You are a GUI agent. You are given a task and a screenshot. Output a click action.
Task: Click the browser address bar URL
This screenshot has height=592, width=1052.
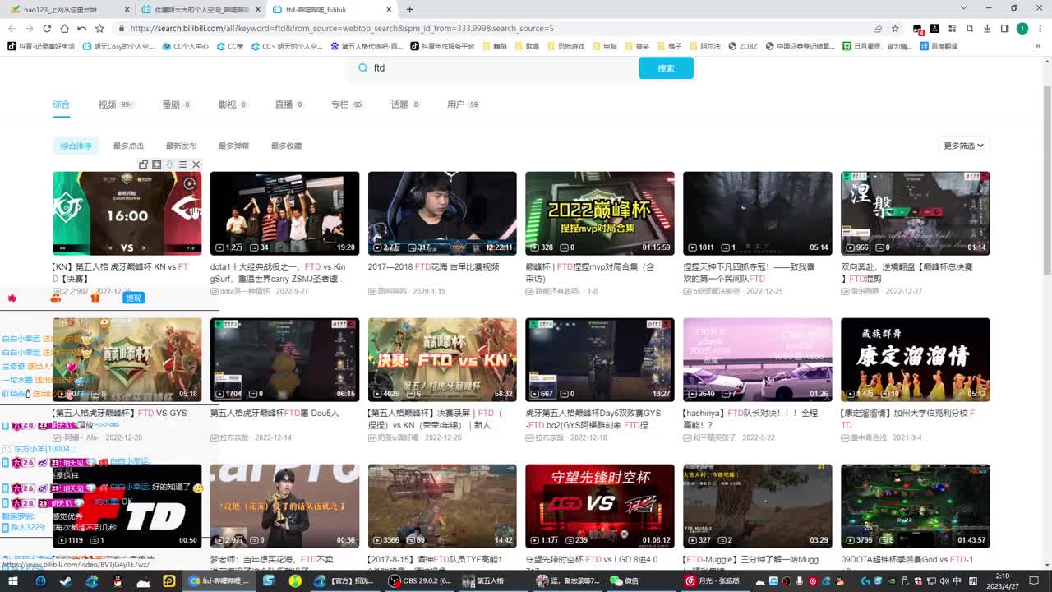pos(342,28)
